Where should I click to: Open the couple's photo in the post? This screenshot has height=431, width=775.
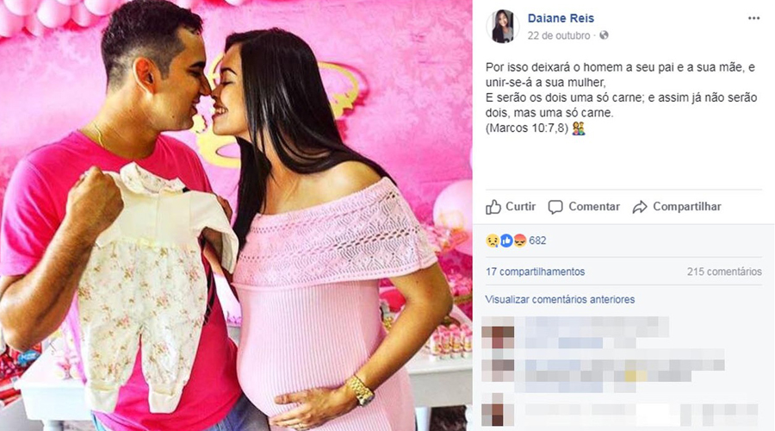pos(236,215)
